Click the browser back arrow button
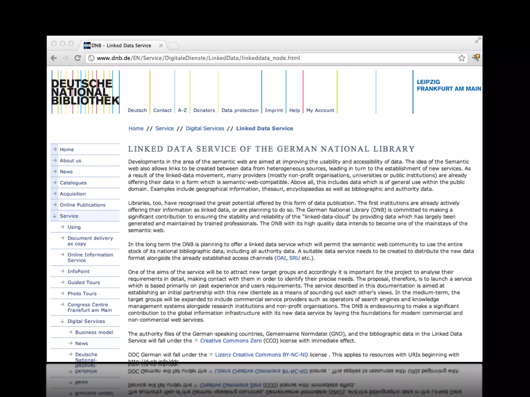Image resolution: width=530 pixels, height=397 pixels. point(54,58)
